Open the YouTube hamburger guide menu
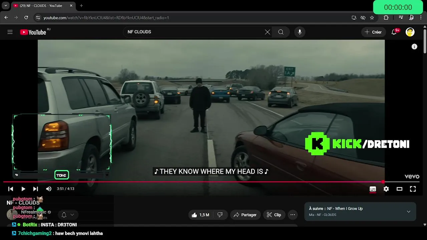The image size is (427, 240). tap(10, 32)
